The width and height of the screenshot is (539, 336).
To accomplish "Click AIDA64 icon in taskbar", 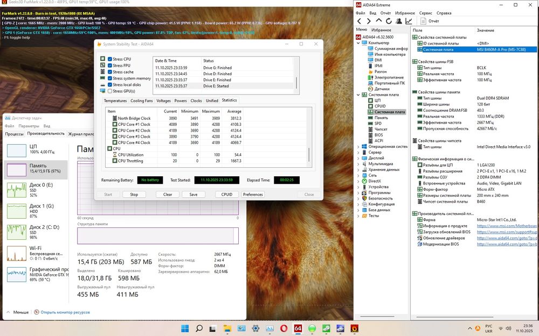I will click(298, 328).
